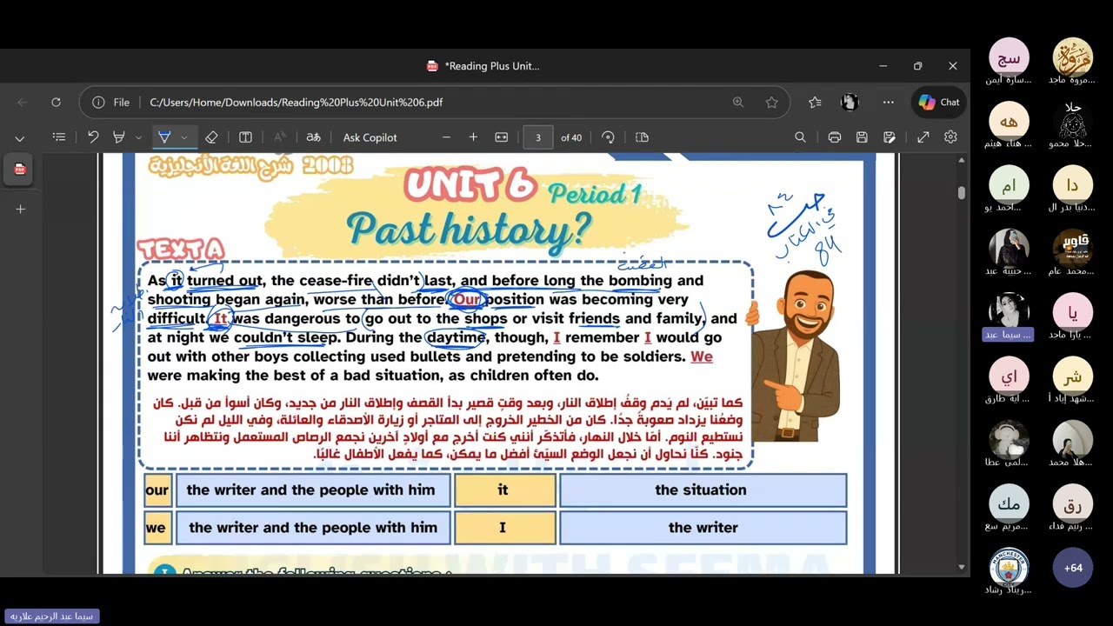
Task: Select participant tile with دا avatar
Action: [x=1073, y=189]
